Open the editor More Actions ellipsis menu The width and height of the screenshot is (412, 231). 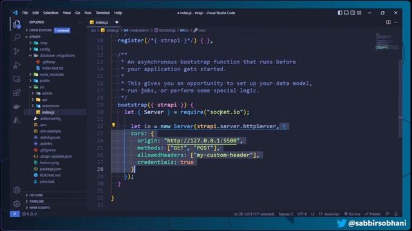pos(396,22)
